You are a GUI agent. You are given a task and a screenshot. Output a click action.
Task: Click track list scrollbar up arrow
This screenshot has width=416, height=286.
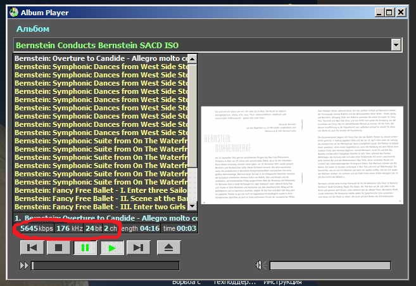(x=192, y=59)
